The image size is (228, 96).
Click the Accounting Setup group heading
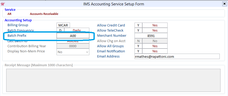[x=18, y=20]
